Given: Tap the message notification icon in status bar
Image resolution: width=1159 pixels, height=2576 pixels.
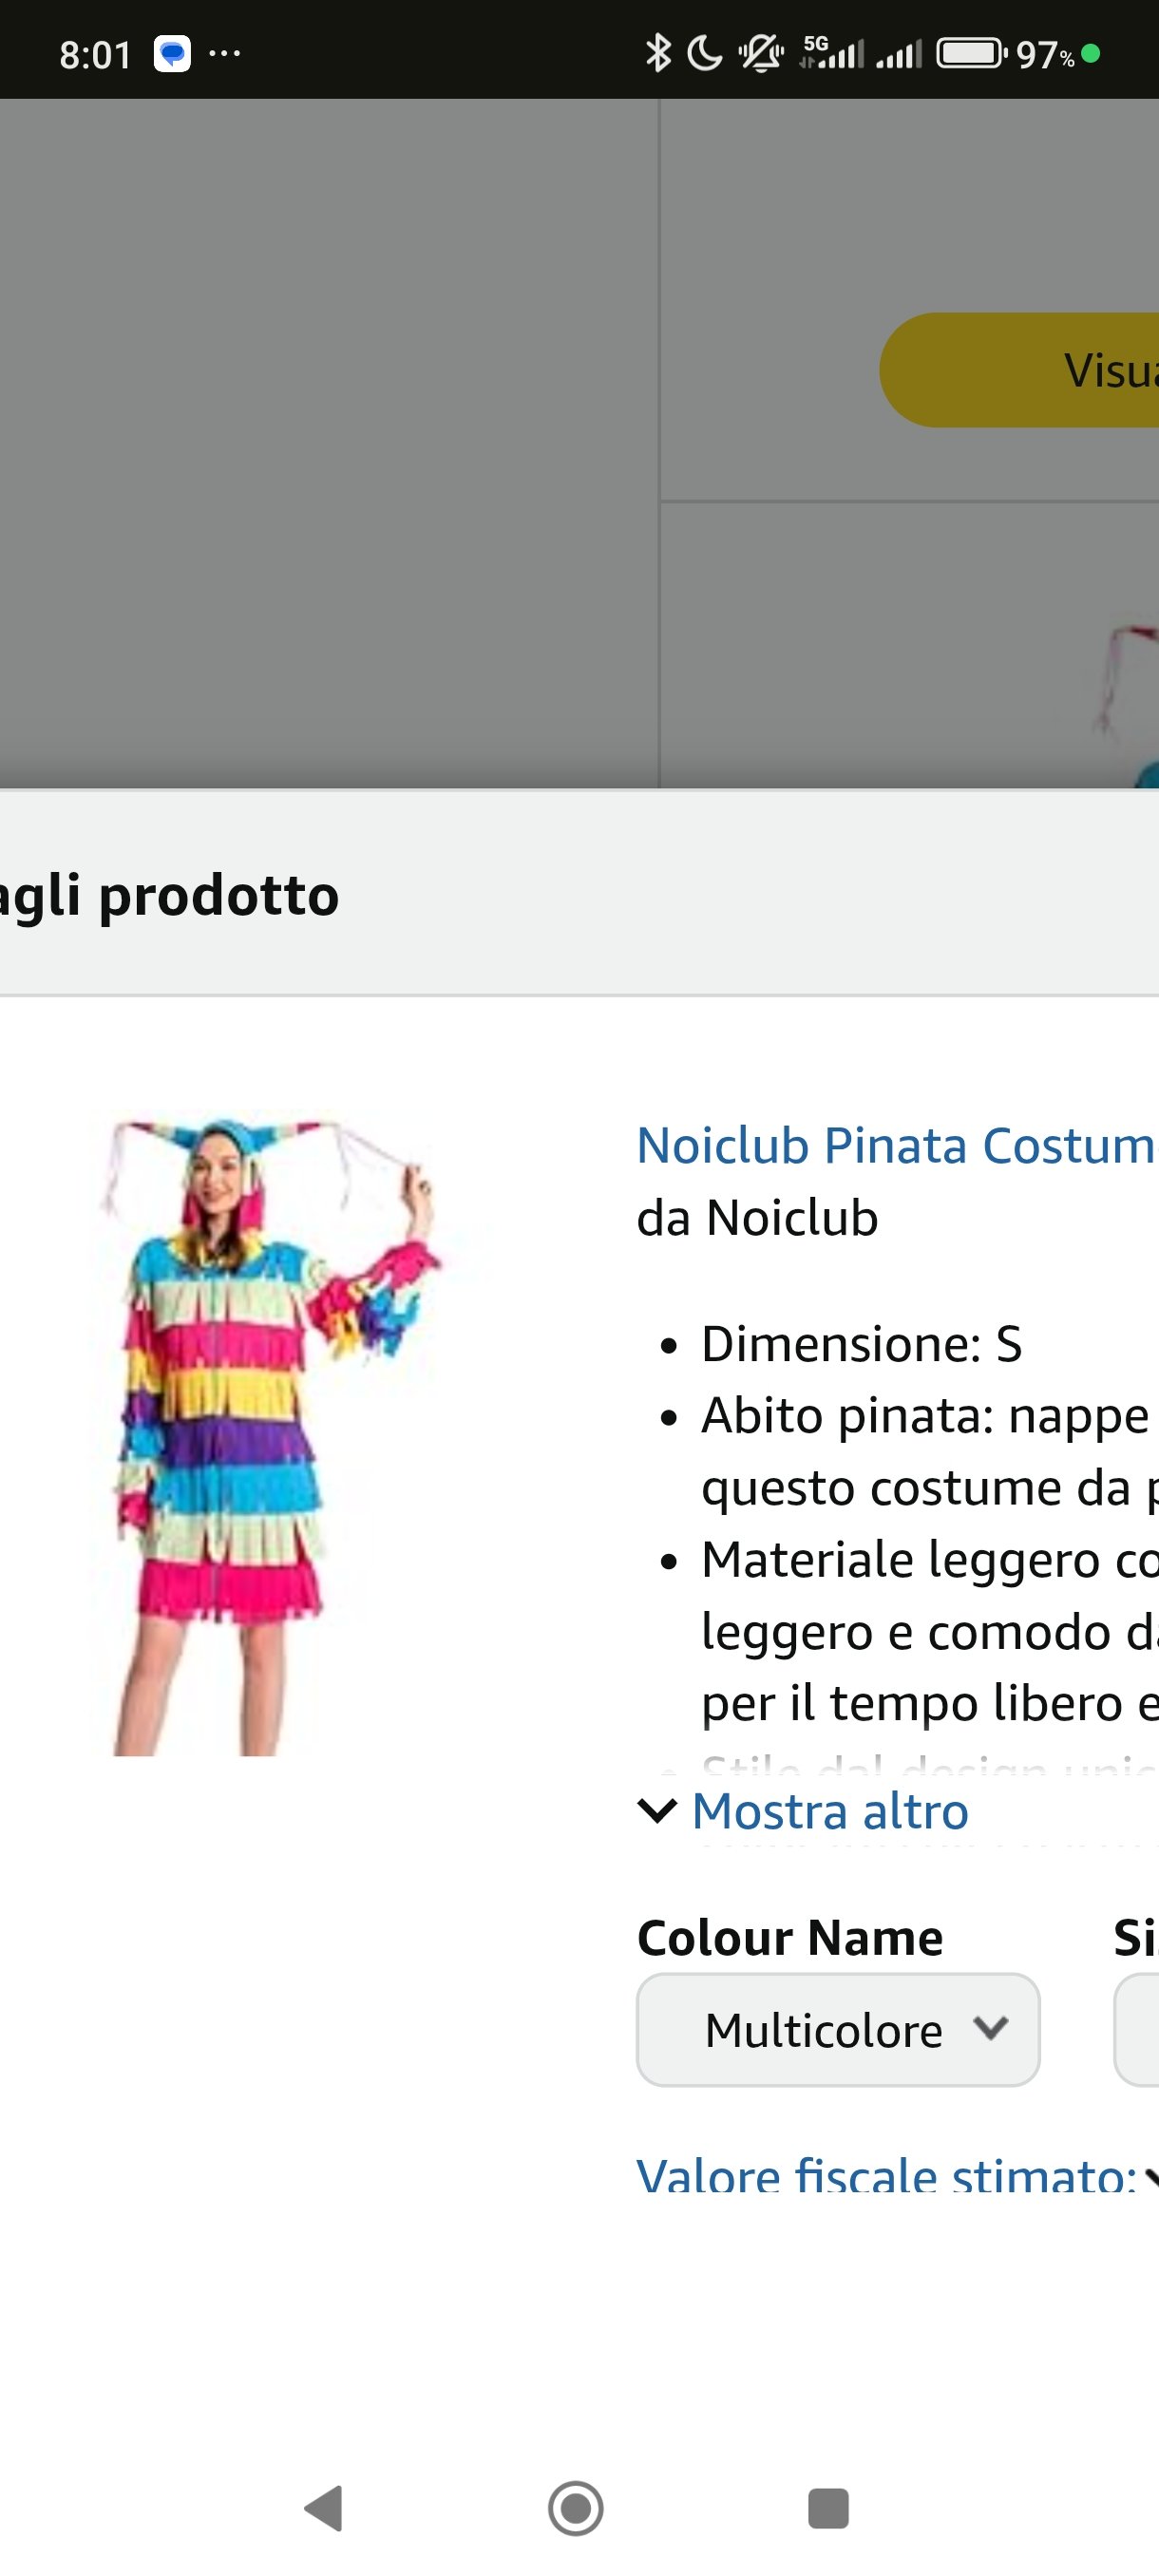Looking at the screenshot, I should [x=172, y=53].
